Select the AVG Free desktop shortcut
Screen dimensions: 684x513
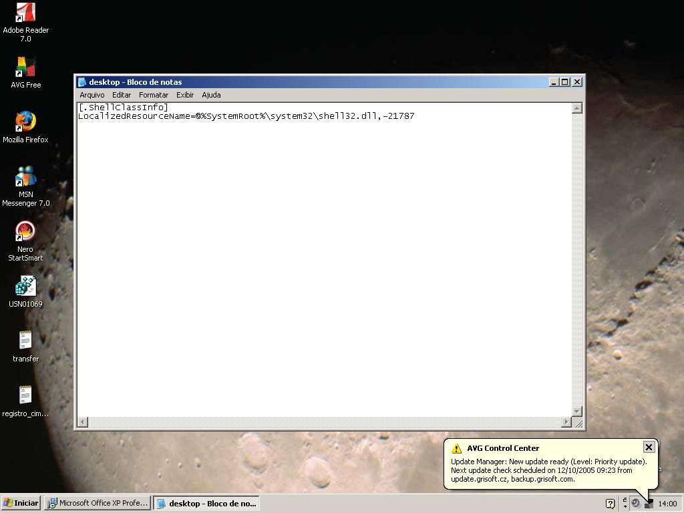click(26, 73)
